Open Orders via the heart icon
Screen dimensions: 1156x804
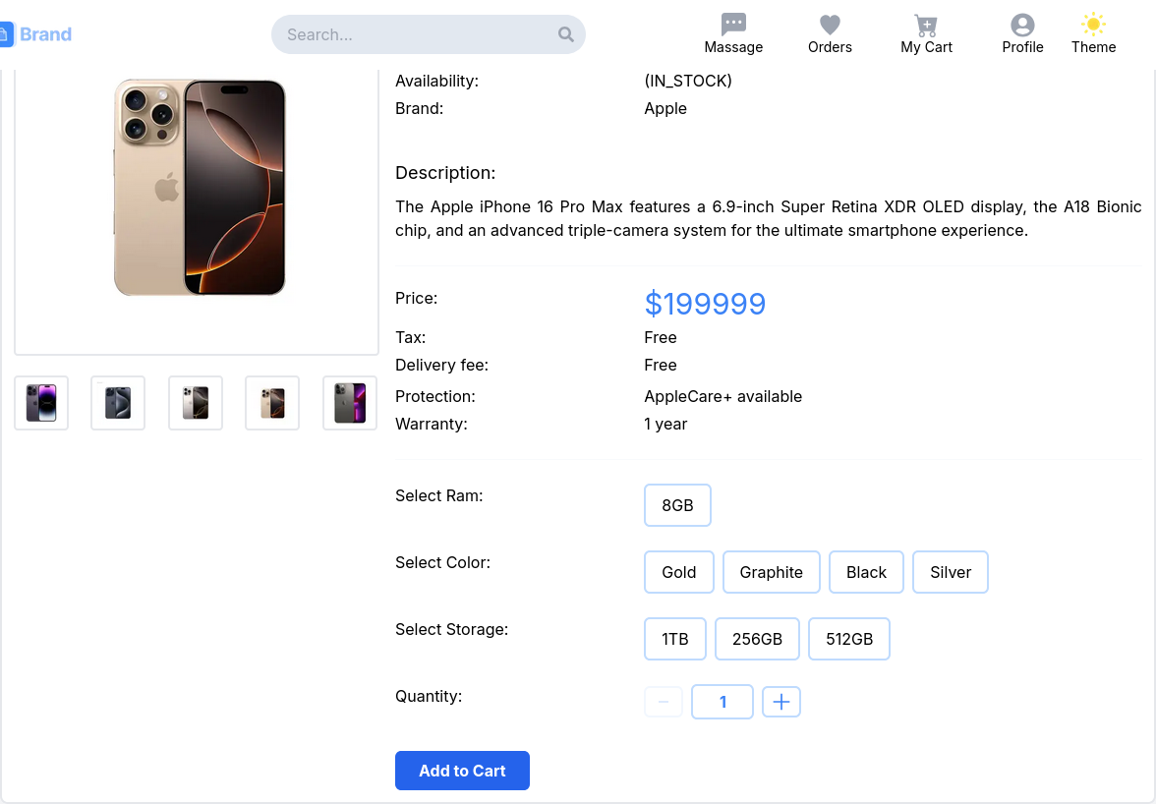[830, 25]
